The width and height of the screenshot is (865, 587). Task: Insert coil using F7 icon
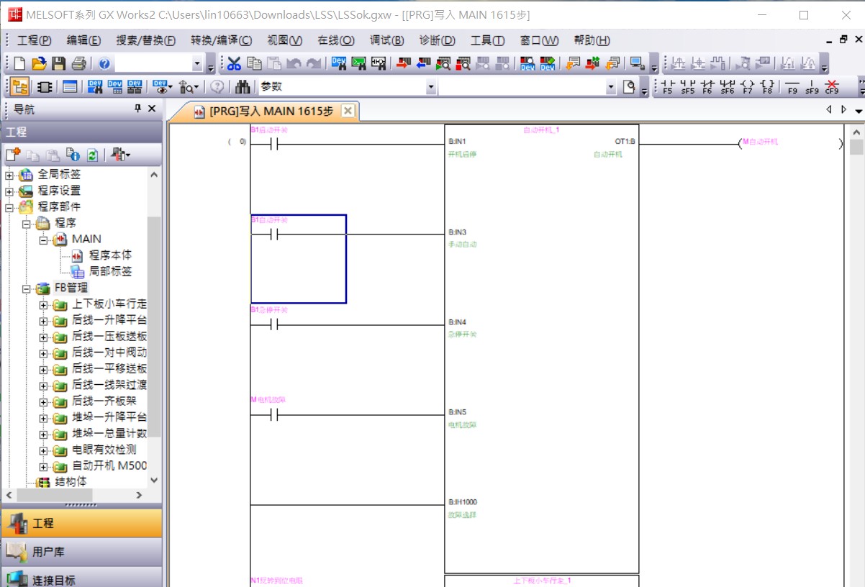tap(747, 87)
